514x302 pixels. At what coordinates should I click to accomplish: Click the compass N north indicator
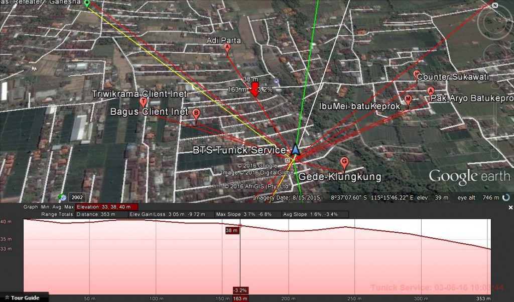(495, 5)
